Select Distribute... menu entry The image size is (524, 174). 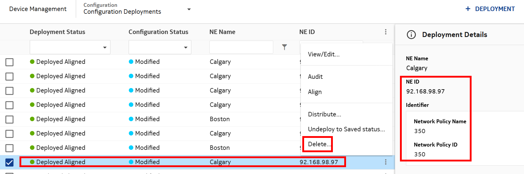[324, 114]
